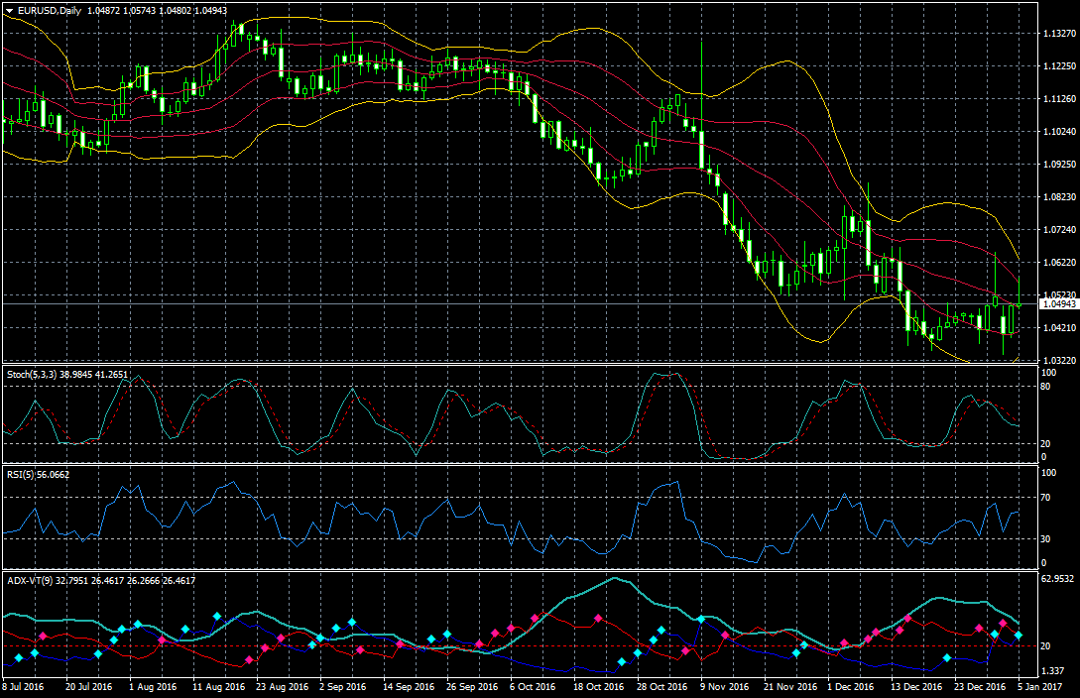Viewport: 1080px width, 698px height.
Task: Click the 5 Jan 2017 date label
Action: (1040, 686)
